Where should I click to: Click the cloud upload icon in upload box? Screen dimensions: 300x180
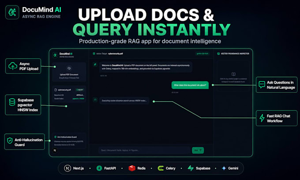(x=69, y=68)
